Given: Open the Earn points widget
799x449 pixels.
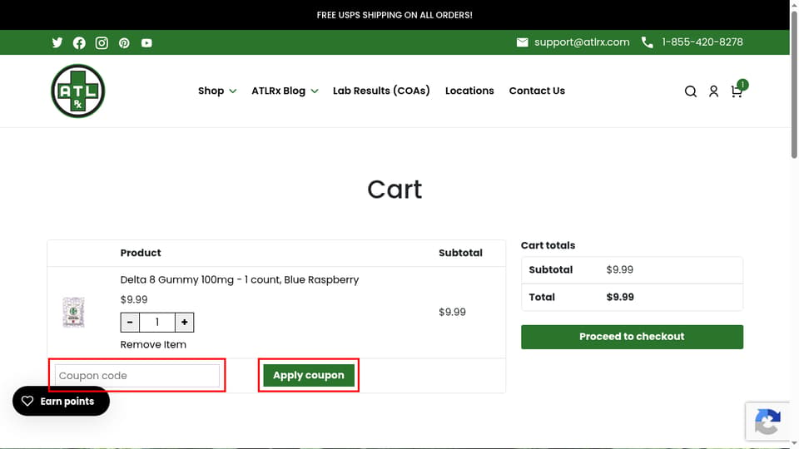Looking at the screenshot, I should 61,401.
